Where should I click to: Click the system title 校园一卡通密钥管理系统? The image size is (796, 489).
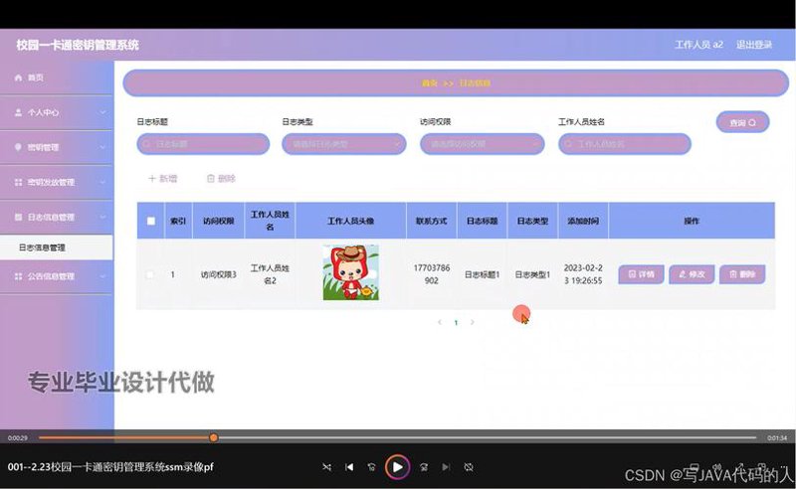point(78,45)
